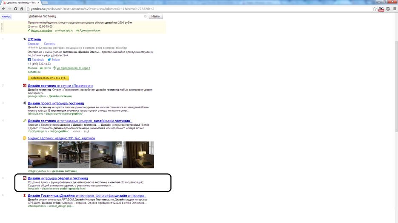Image resolution: width=398 pixels, height=223 pixels.
Task: Open the first hotel room thumbnail
Action: click(x=43, y=155)
